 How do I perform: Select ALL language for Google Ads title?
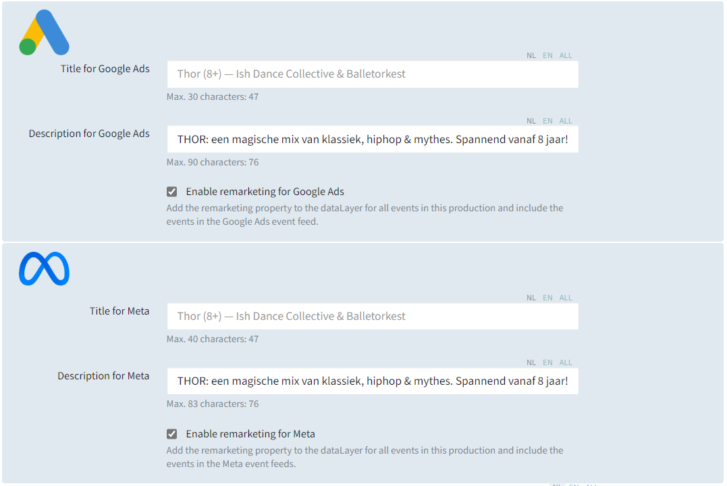coord(566,55)
